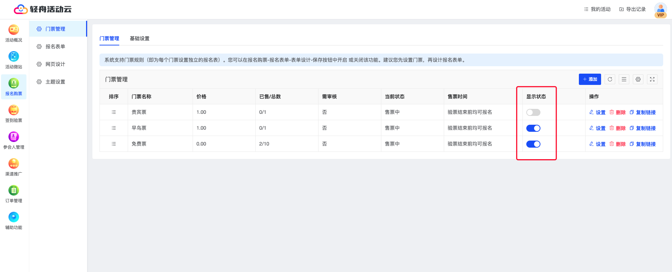This screenshot has width=672, height=272.
Task: Click 设置 for 贵宾票
Action: [x=597, y=112]
